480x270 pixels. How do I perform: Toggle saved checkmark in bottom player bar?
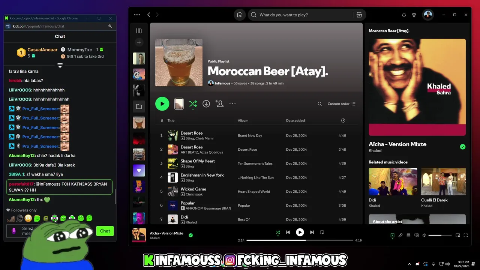[x=191, y=235]
